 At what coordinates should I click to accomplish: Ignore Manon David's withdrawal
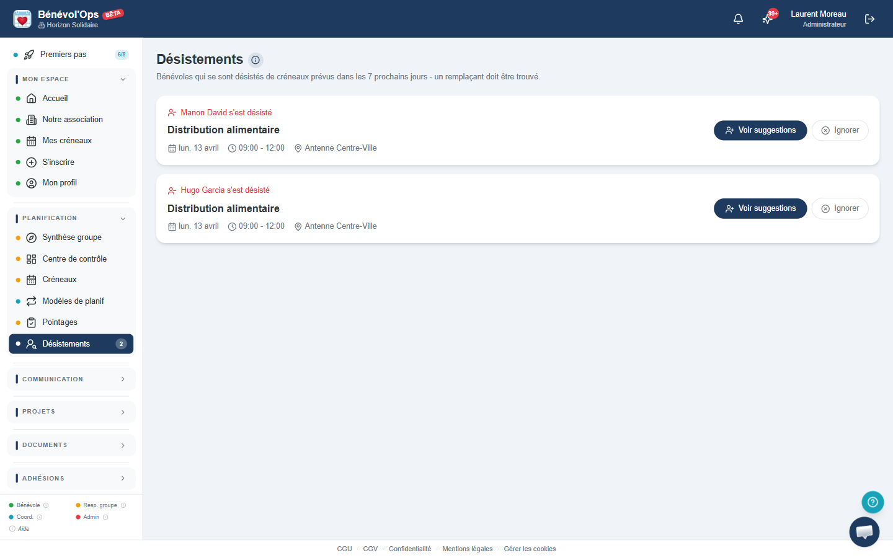[x=840, y=130]
